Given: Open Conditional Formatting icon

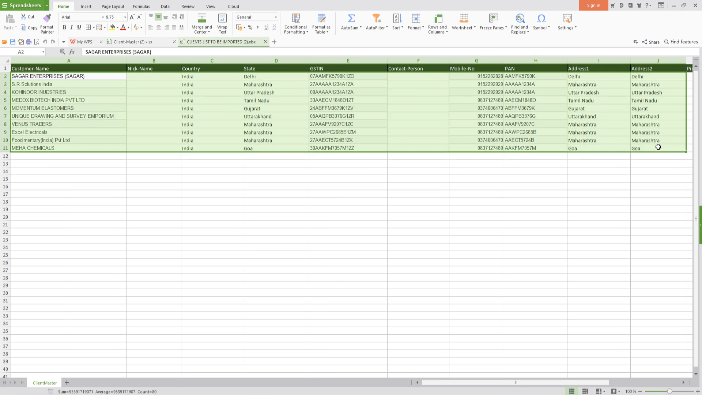Looking at the screenshot, I should tap(296, 18).
